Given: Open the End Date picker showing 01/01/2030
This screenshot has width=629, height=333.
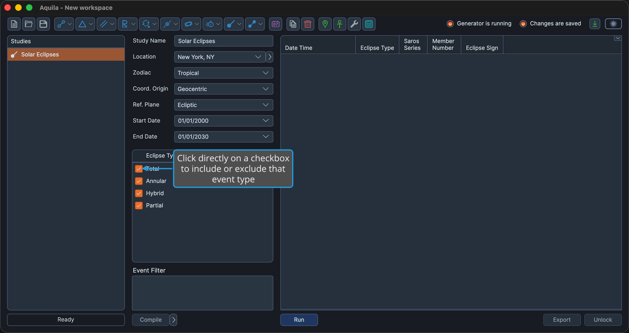Looking at the screenshot, I should [x=224, y=137].
